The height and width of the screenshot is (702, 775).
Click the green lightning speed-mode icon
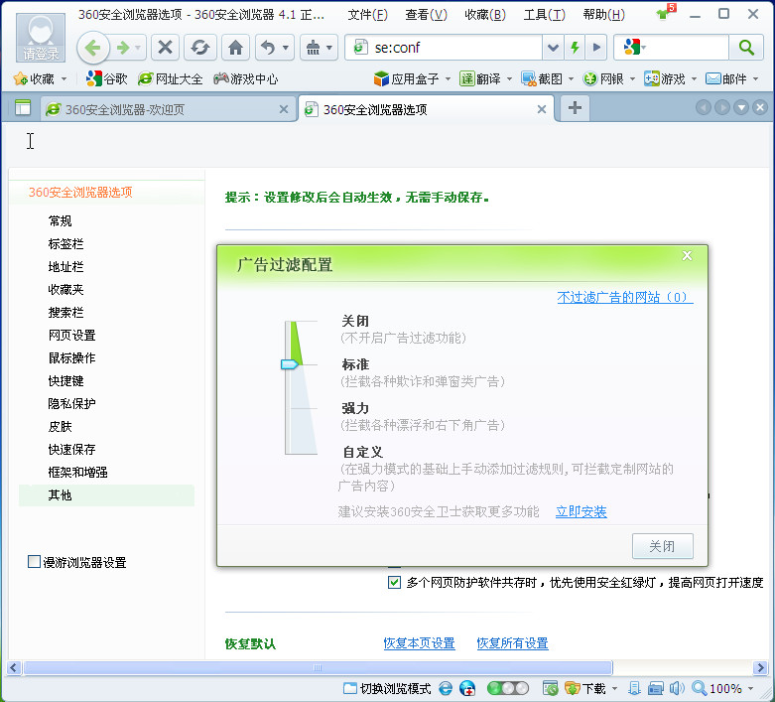575,48
